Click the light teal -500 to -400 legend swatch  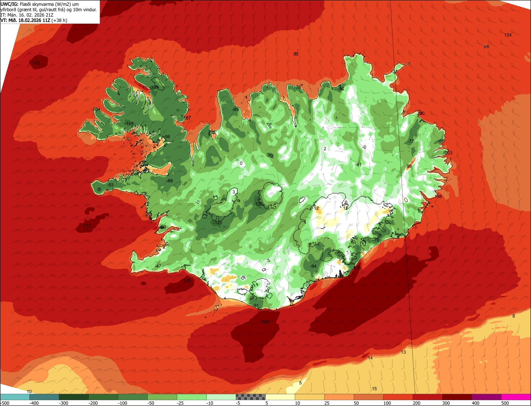pyautogui.click(x=15, y=397)
